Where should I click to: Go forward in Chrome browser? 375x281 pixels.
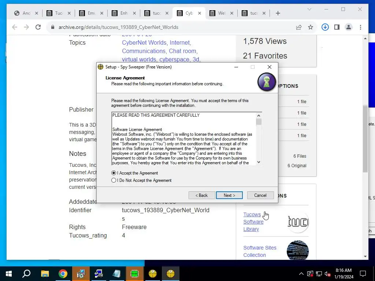[26, 27]
